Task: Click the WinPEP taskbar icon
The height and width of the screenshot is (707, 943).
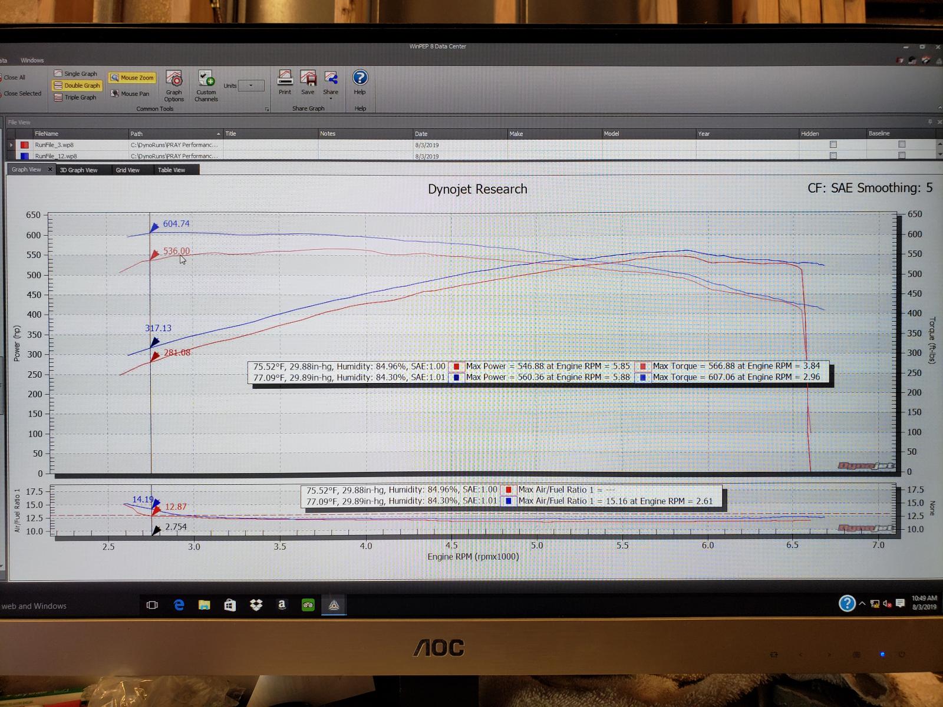Action: 334,605
